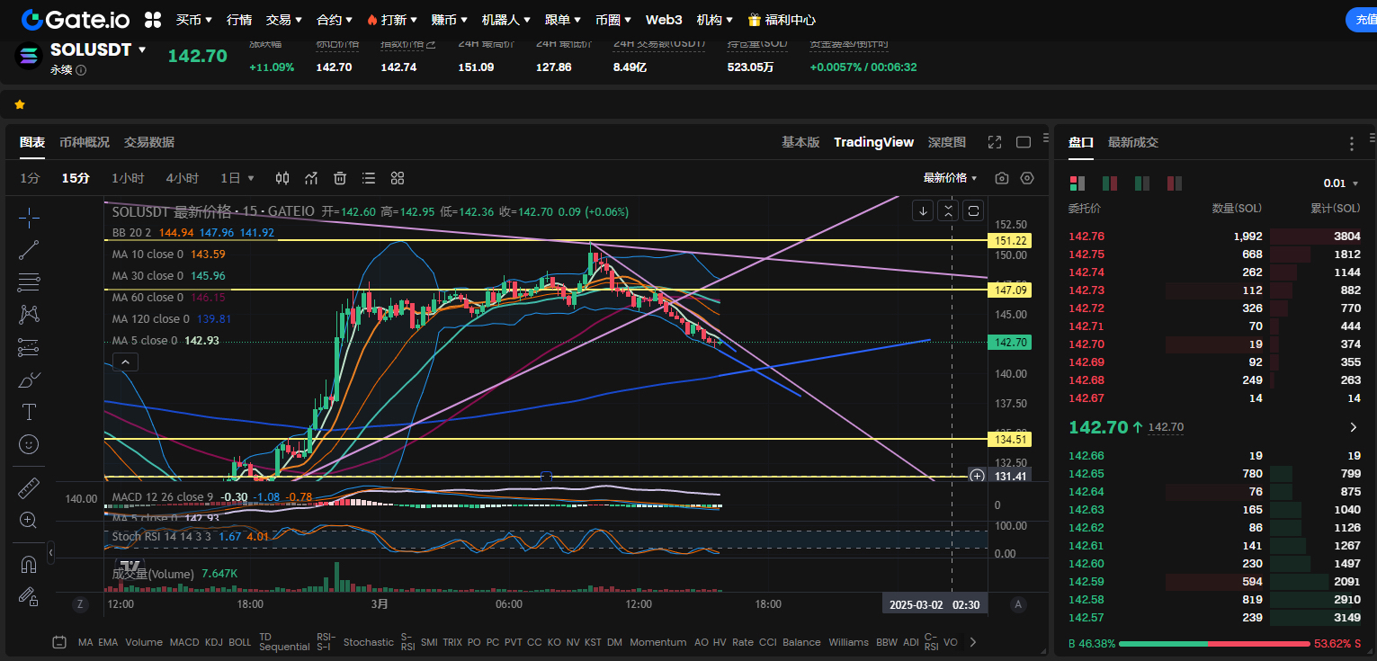Collapse the indicator legend chevron

[x=125, y=362]
